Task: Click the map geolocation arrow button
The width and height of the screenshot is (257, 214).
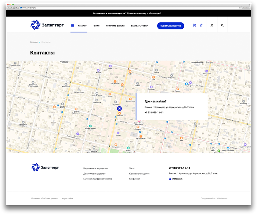Action: click(x=249, y=109)
